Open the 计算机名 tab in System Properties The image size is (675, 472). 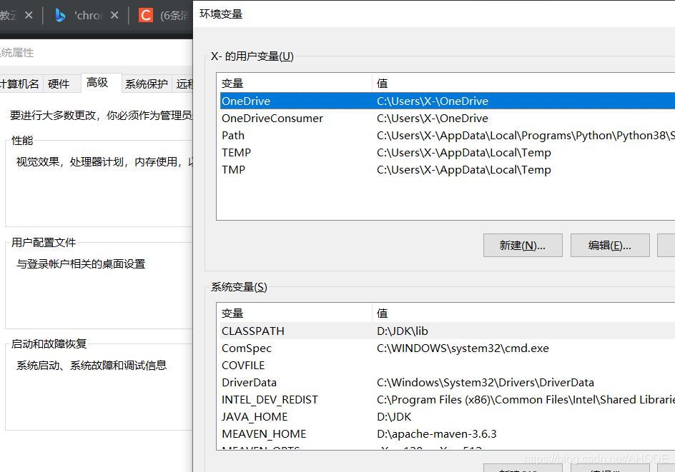coord(20,84)
